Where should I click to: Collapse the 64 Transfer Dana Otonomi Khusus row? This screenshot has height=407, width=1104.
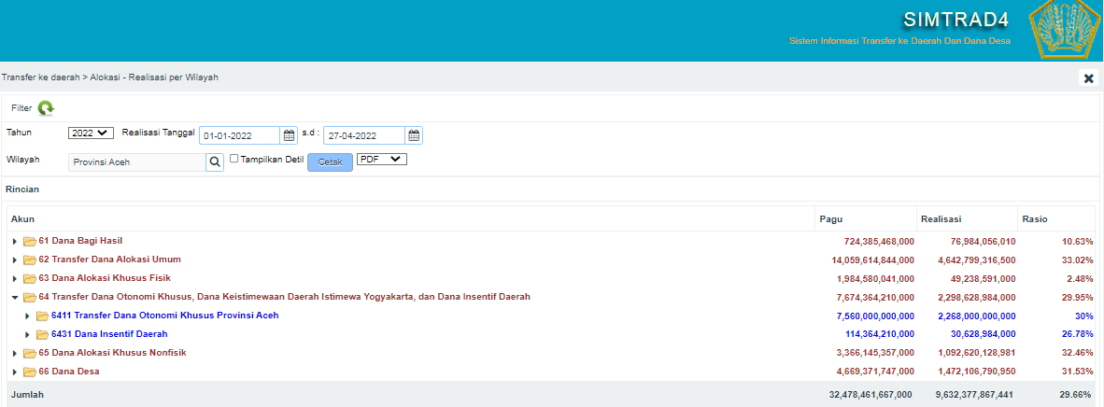[15, 298]
